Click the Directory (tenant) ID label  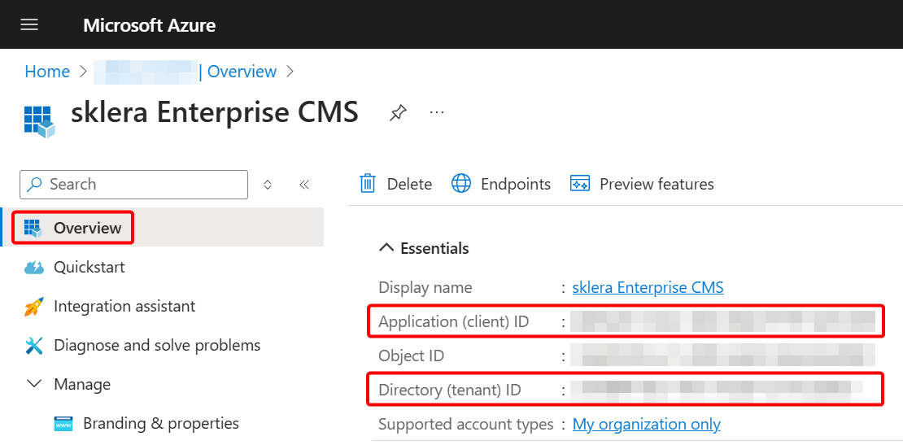[x=450, y=390]
